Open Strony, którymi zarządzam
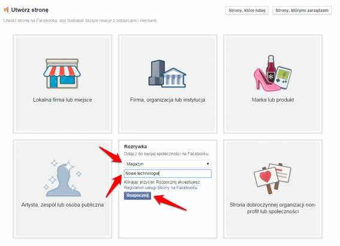The height and width of the screenshot is (246, 340). click(x=302, y=10)
